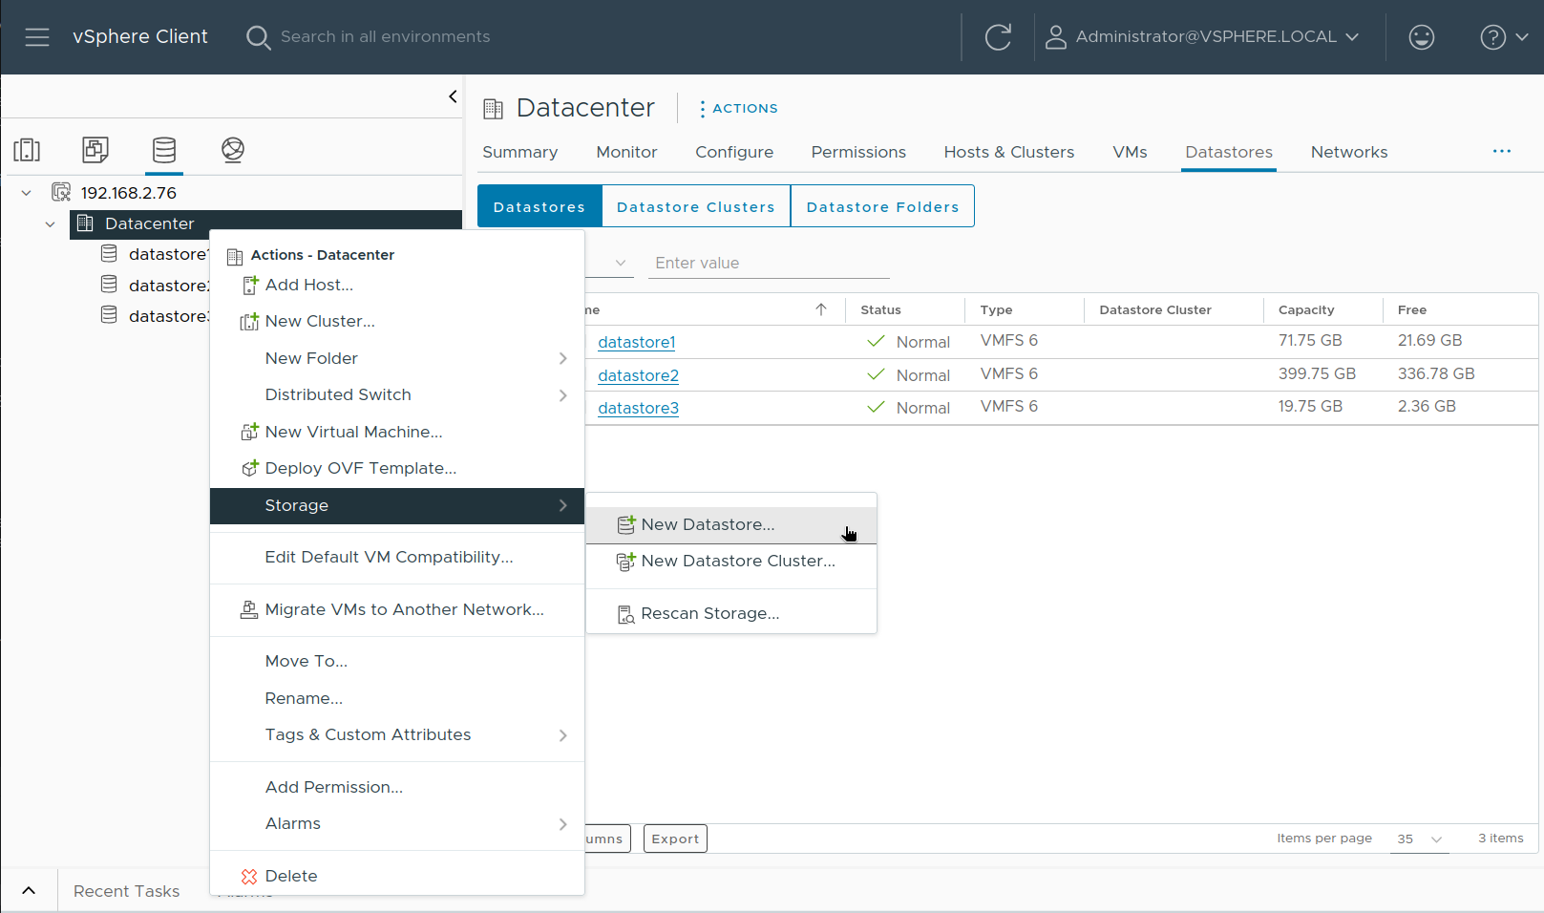1544x913 pixels.
Task: Click the Deploy OVF Template icon
Action: (x=250, y=469)
